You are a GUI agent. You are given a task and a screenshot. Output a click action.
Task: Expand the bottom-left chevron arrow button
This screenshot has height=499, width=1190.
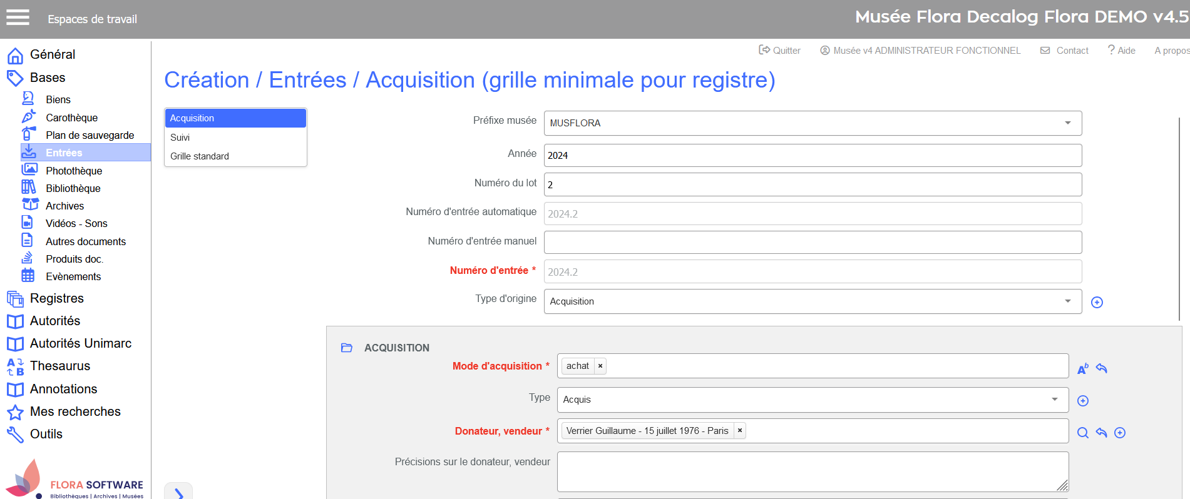[178, 493]
